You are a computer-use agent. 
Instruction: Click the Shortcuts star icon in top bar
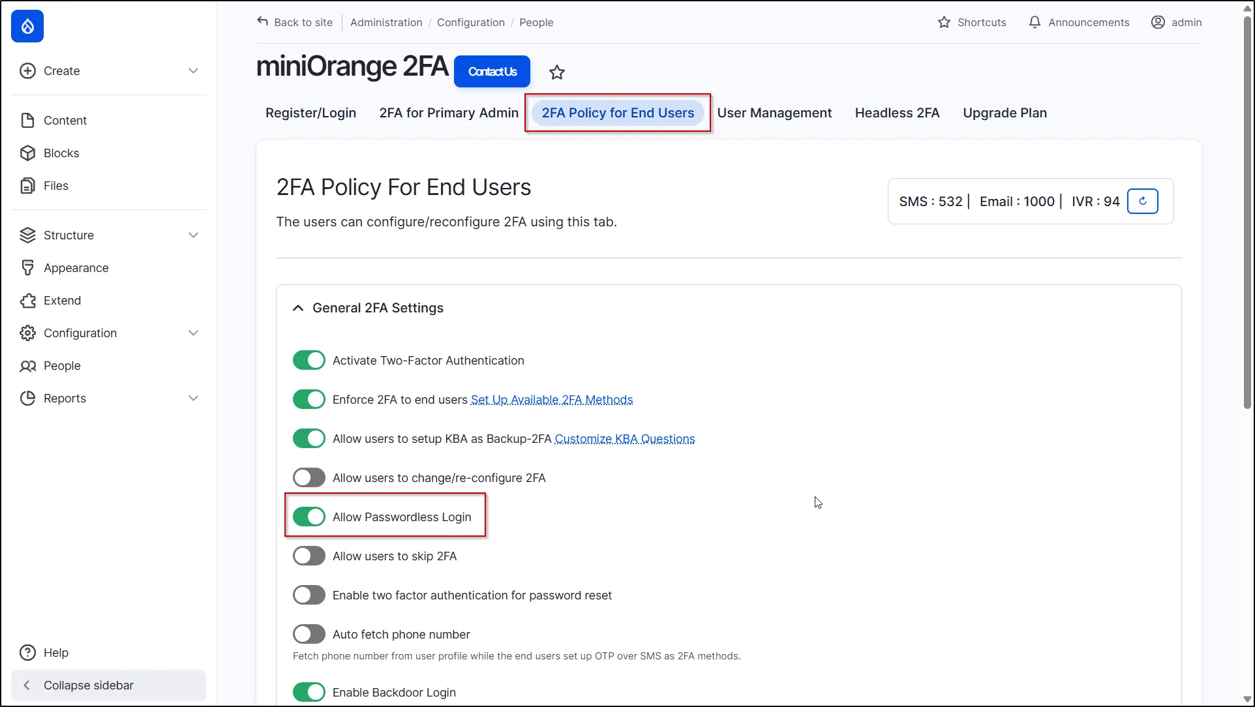(x=944, y=22)
